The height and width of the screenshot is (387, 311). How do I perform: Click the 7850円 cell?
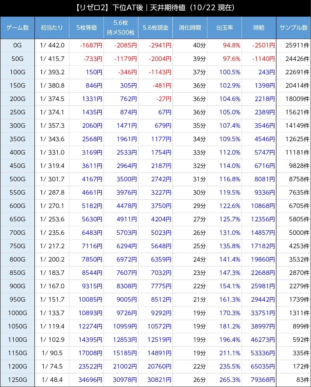86,259
